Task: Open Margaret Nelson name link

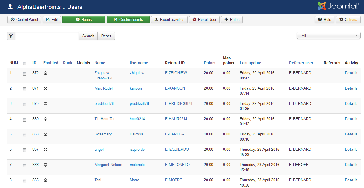Action: coord(108,165)
